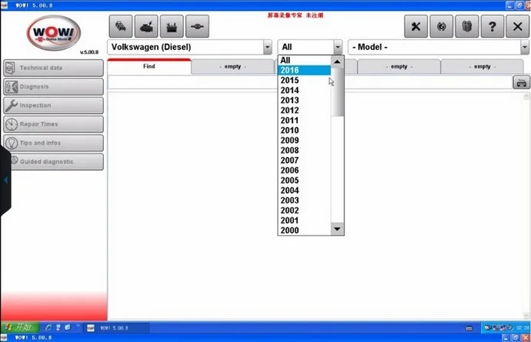The height and width of the screenshot is (342, 531).
Task: Select year 2014 from the list
Action: click(305, 91)
